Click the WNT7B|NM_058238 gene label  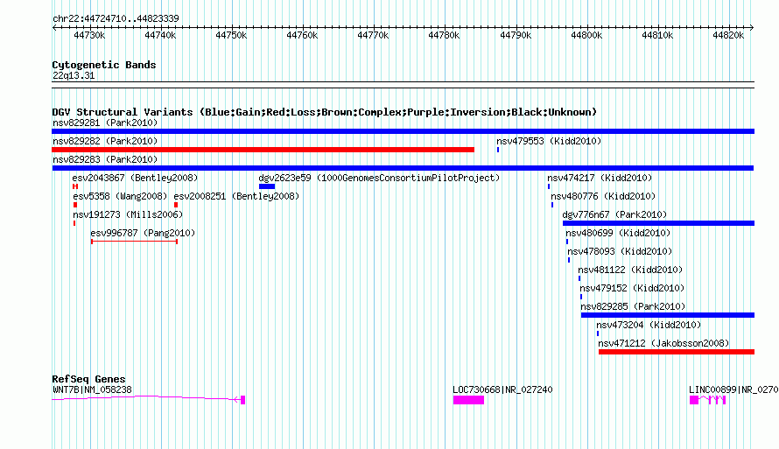pos(93,389)
